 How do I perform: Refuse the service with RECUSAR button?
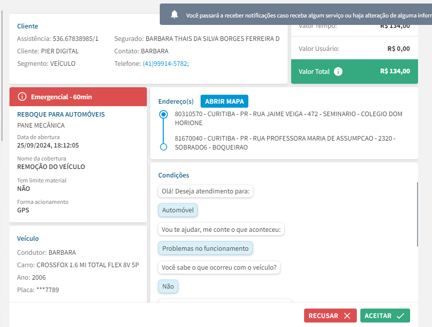point(330,316)
